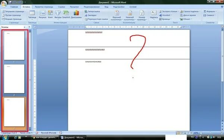The image size is (224, 140).
Task: Expand the Верхний колонтитул header menu
Action: 116,15
